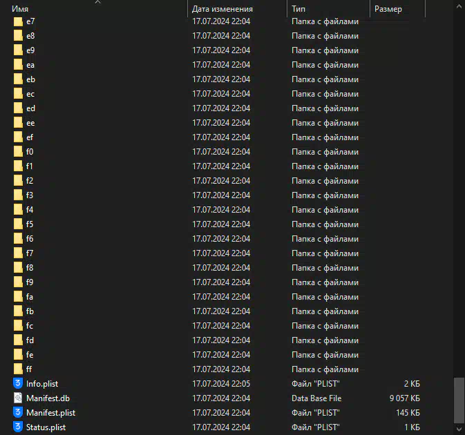Click the Manifest.db file name
The image size is (465, 435).
click(x=48, y=398)
